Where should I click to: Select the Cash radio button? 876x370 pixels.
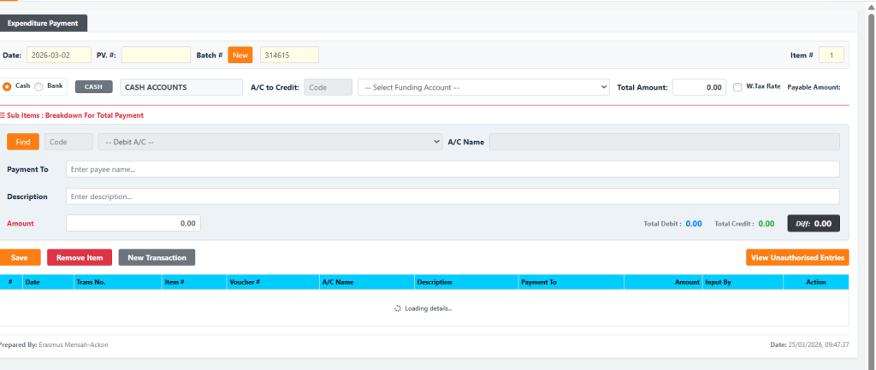tap(8, 86)
